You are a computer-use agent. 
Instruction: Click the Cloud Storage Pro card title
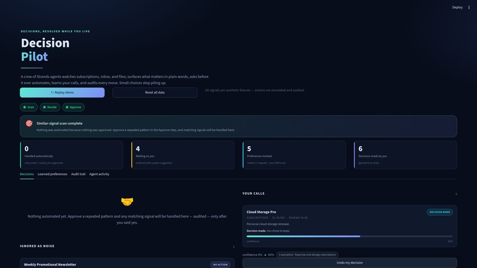(262, 212)
